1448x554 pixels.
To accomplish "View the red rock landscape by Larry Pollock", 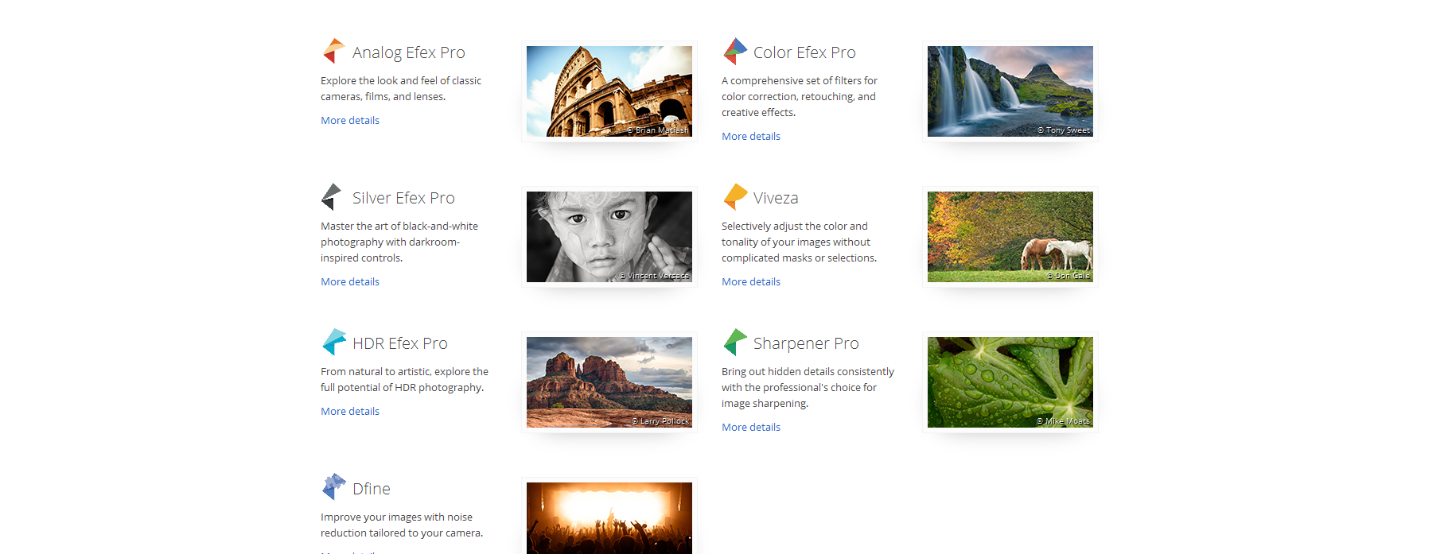I will (x=609, y=382).
